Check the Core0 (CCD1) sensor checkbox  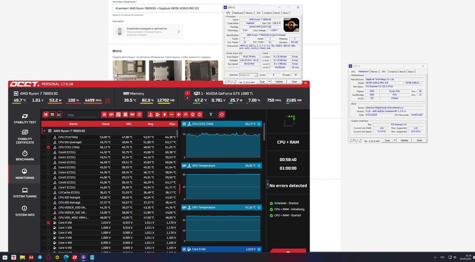pos(48,152)
